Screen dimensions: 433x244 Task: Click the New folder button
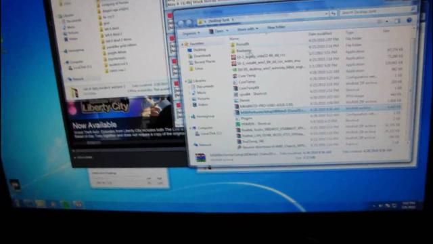(276, 27)
